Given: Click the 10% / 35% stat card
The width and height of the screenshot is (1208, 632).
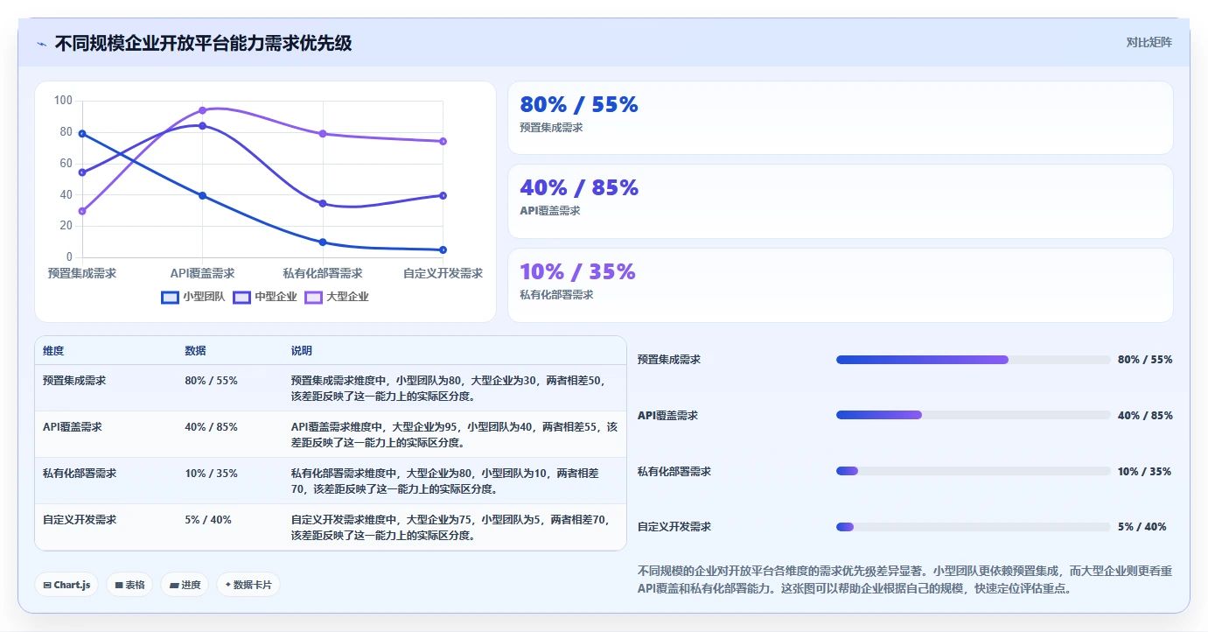Looking at the screenshot, I should [x=840, y=285].
